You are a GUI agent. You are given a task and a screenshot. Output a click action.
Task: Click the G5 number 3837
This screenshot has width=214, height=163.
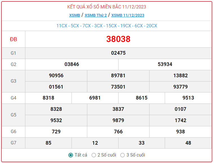pos(118,109)
